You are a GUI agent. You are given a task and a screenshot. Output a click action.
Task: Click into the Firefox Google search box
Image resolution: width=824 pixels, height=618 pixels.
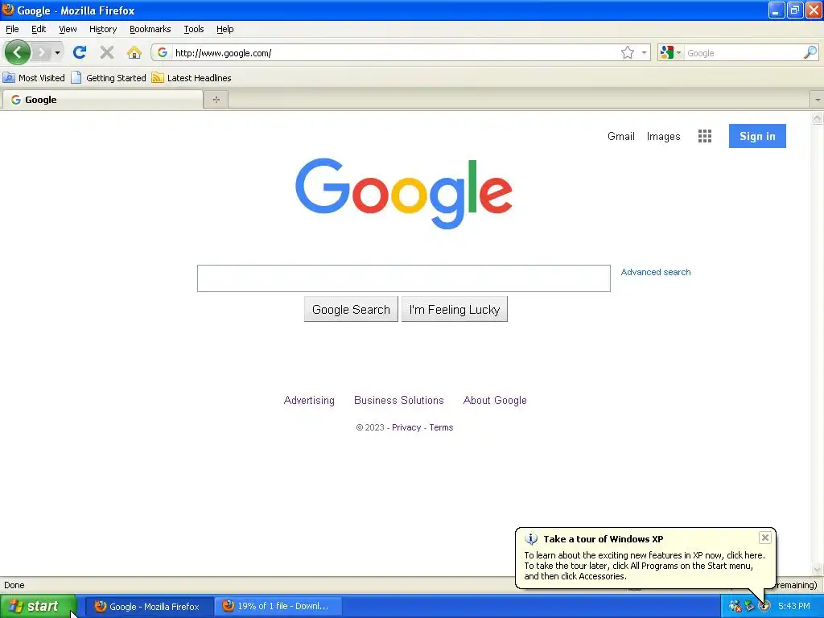[743, 53]
